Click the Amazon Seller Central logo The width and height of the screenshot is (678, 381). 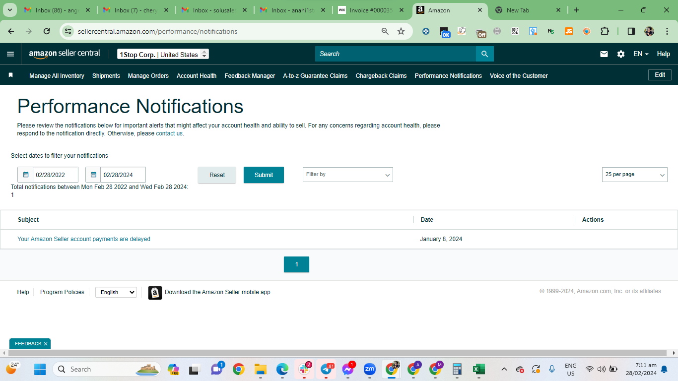pyautogui.click(x=65, y=54)
